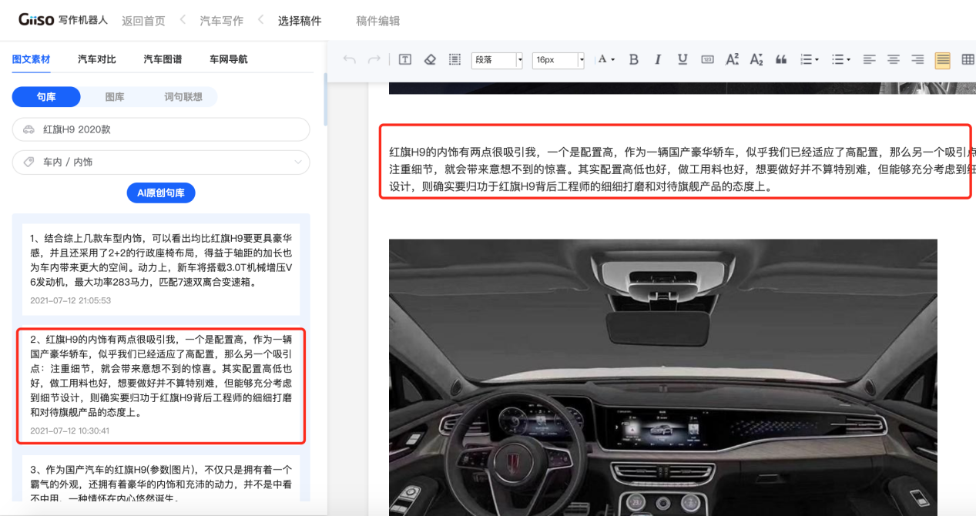Click the left panel vertical scrollbar
Image resolution: width=976 pixels, height=516 pixels.
[325, 100]
